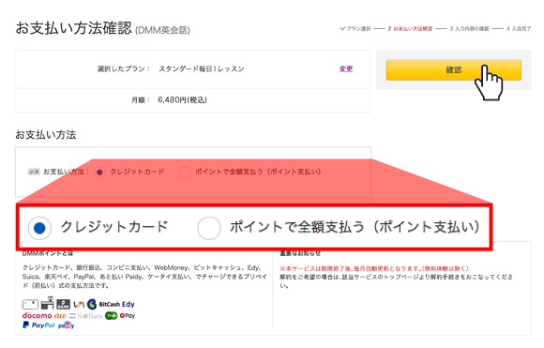Click the Rakuten Pay logo
The width and height of the screenshot is (544, 348).
click(128, 316)
